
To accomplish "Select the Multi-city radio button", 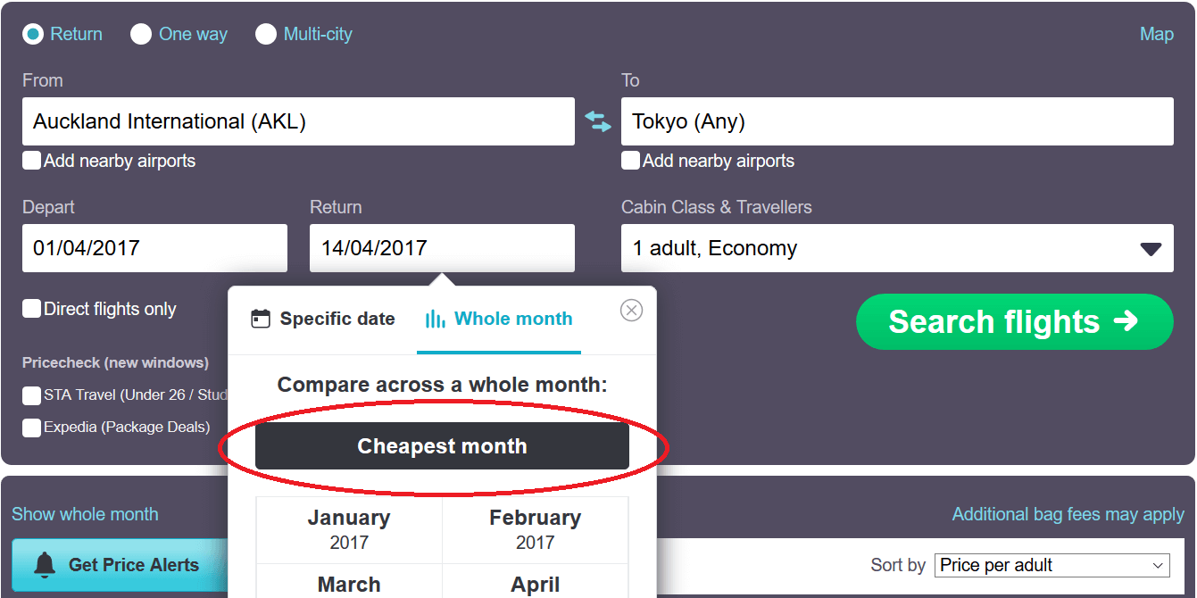I will (266, 34).
